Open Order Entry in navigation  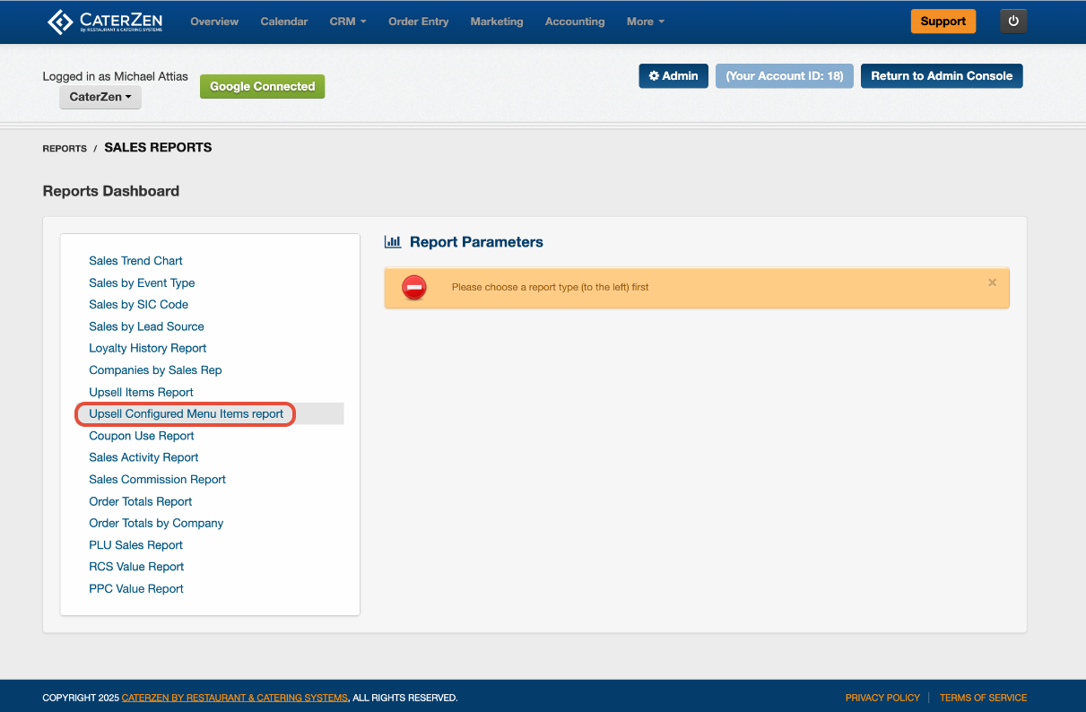pos(418,22)
